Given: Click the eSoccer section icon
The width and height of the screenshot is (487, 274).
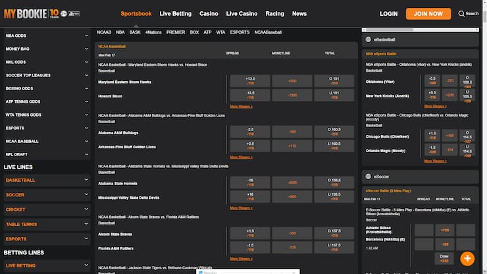Looking at the screenshot, I should tap(368, 177).
